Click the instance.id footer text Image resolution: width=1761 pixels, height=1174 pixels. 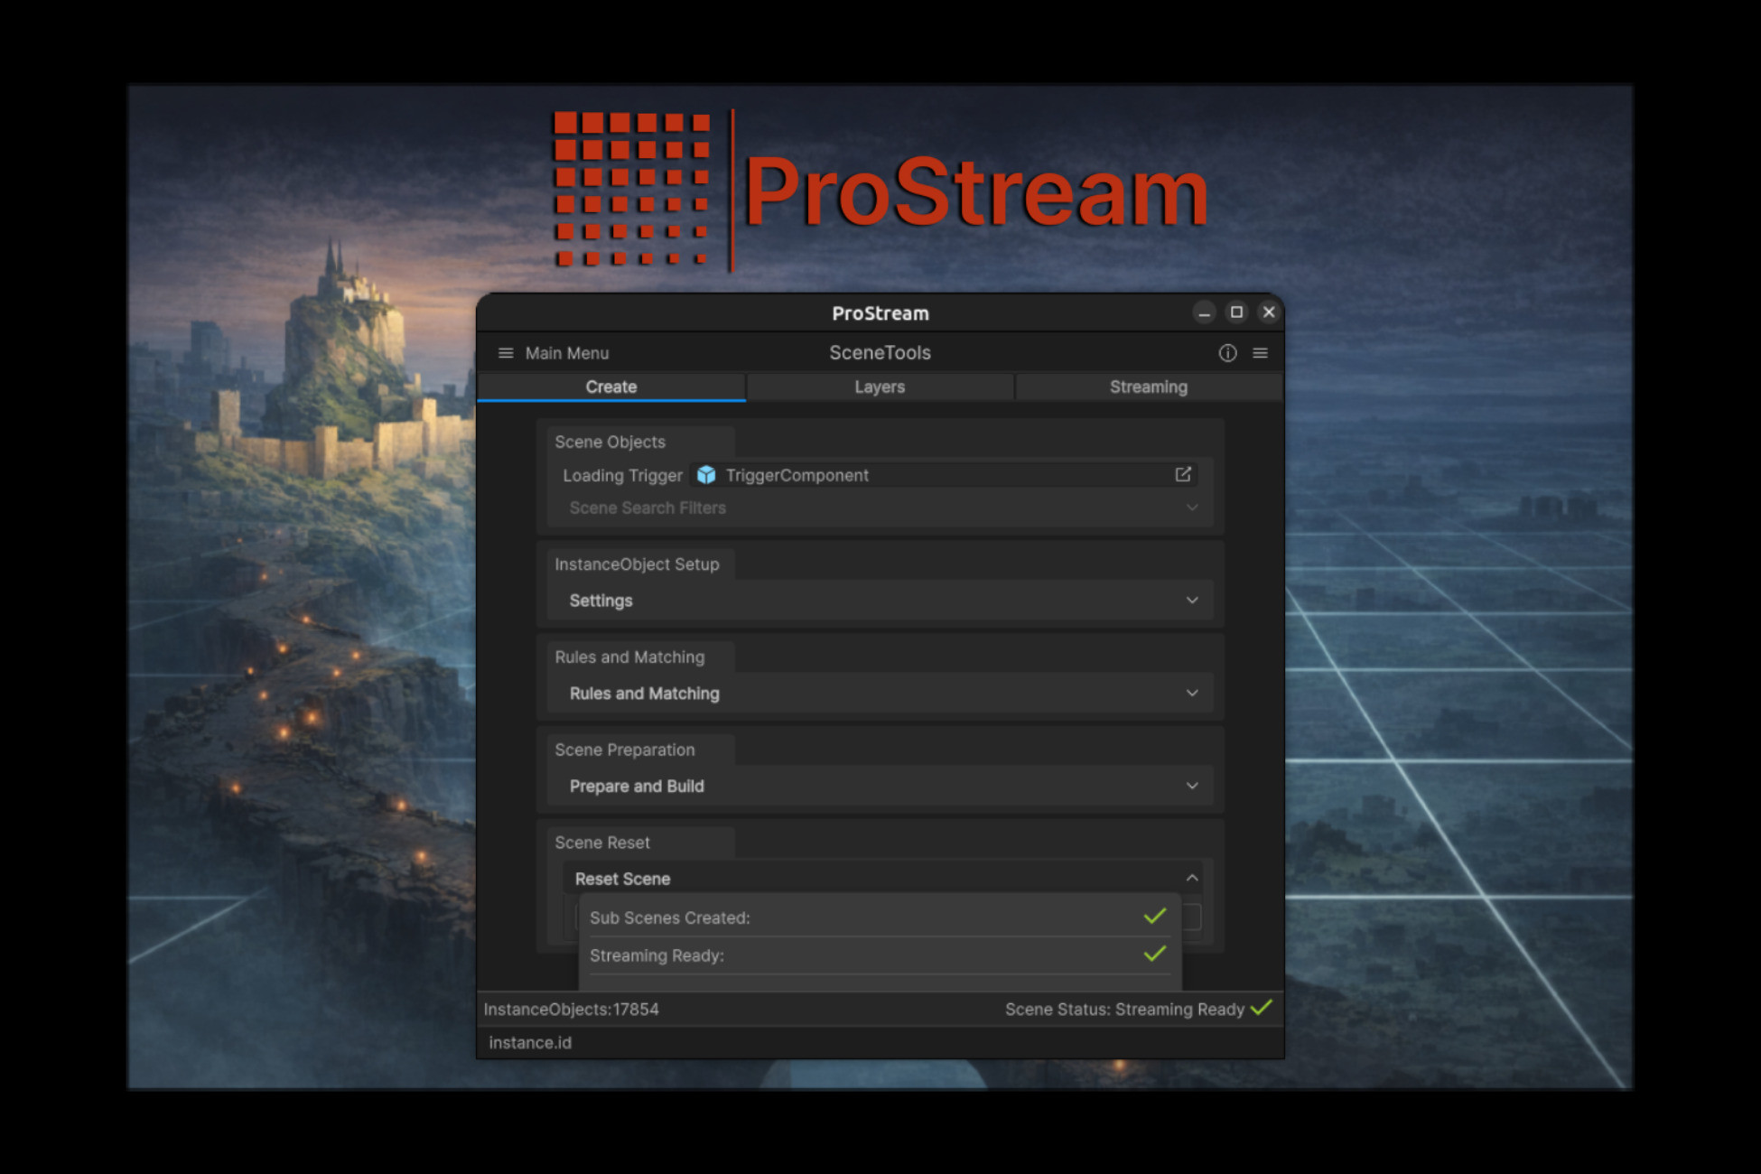530,1042
